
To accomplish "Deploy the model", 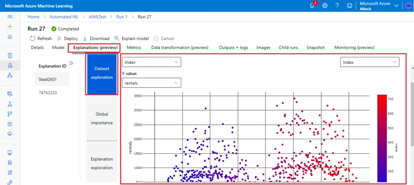I will 67,38.
